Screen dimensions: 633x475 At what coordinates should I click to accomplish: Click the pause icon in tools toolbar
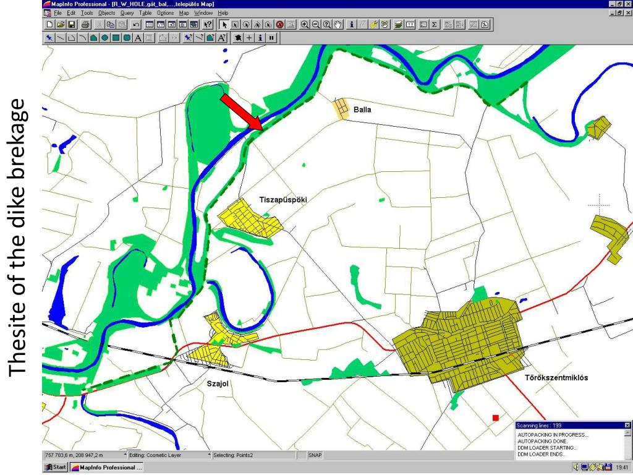pyautogui.click(x=272, y=38)
